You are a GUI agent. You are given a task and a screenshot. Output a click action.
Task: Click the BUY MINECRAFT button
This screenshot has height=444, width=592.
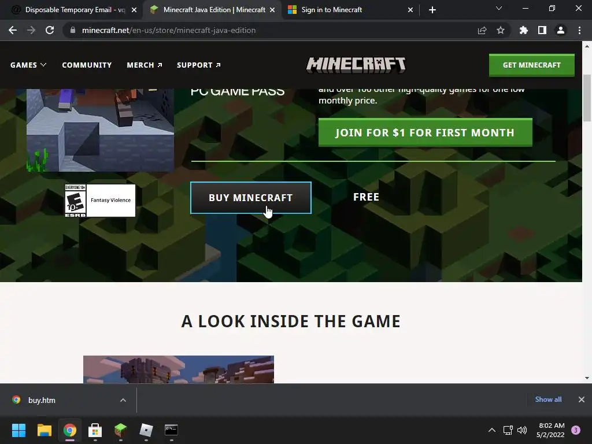251,198
